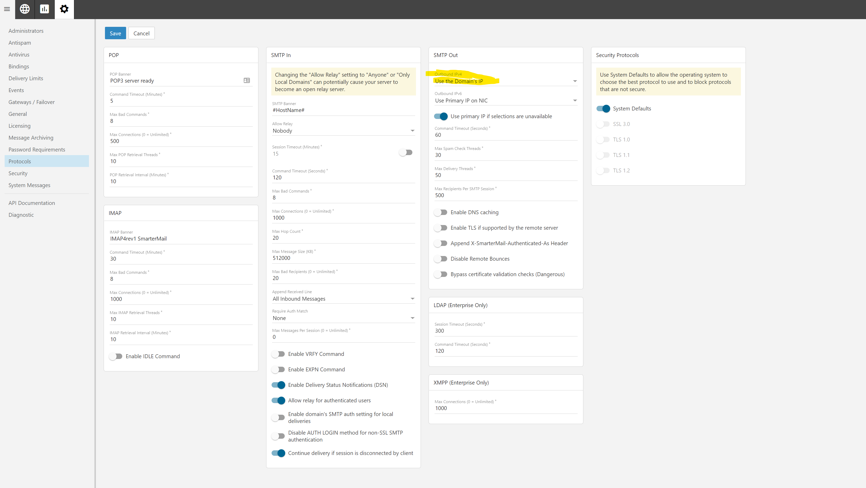Click the SMTP Banner input field
The width and height of the screenshot is (866, 488).
343,110
